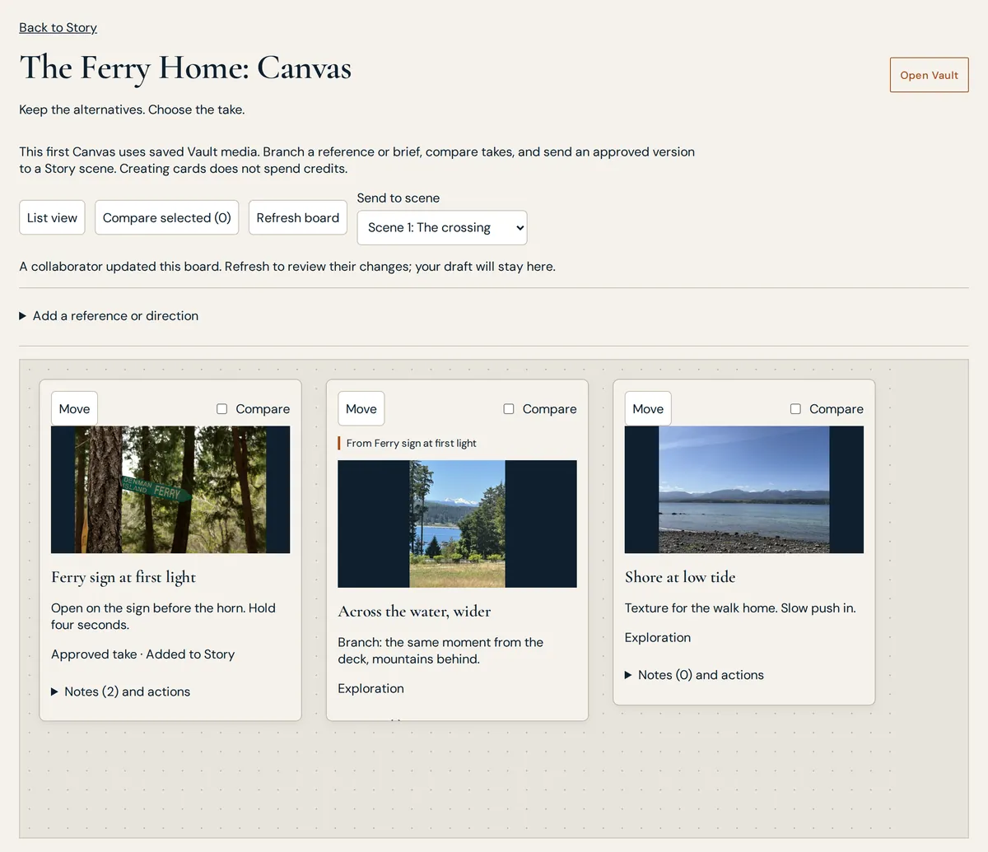
Task: Follow the Back to Story link
Action: point(58,27)
